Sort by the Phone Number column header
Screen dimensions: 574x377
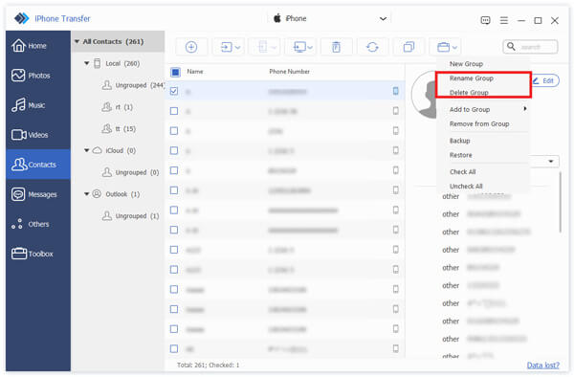tap(289, 72)
